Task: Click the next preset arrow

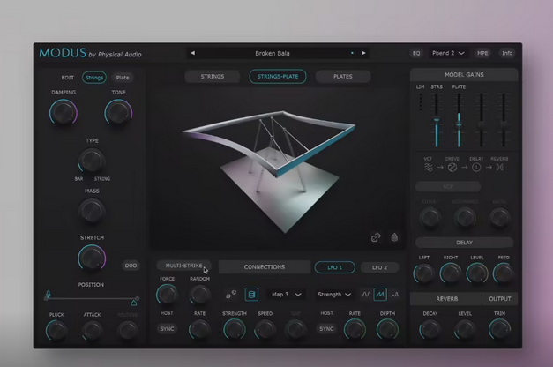Action: (x=362, y=53)
